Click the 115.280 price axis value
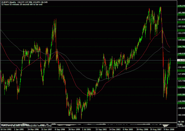 [x=181, y=95]
